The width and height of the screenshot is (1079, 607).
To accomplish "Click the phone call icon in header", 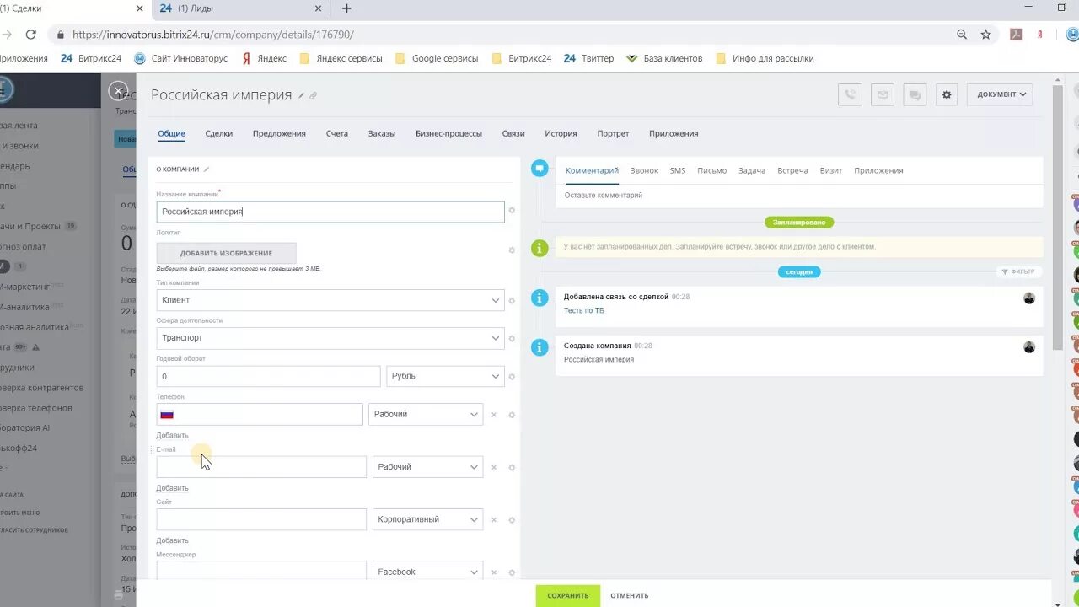I will 850,94.
